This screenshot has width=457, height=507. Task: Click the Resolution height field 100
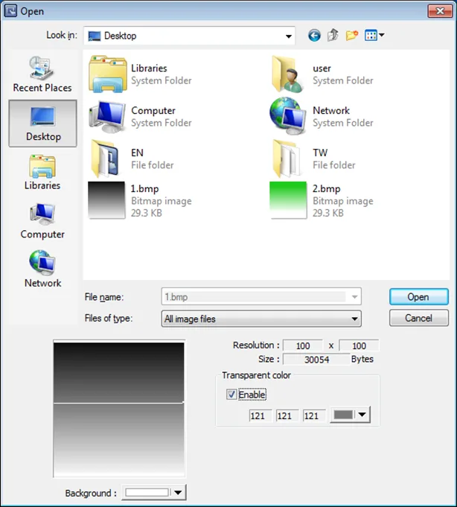(359, 345)
